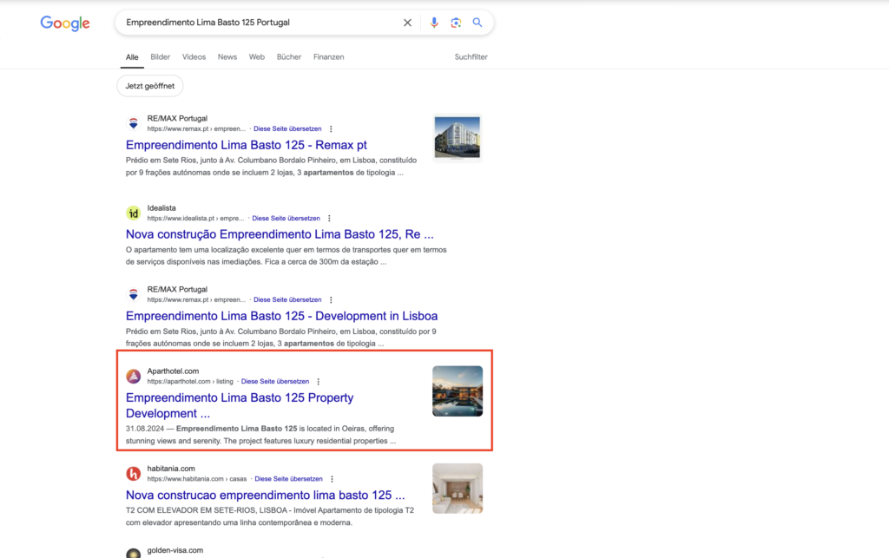Open the interior thumbnail of habitania result

click(458, 489)
